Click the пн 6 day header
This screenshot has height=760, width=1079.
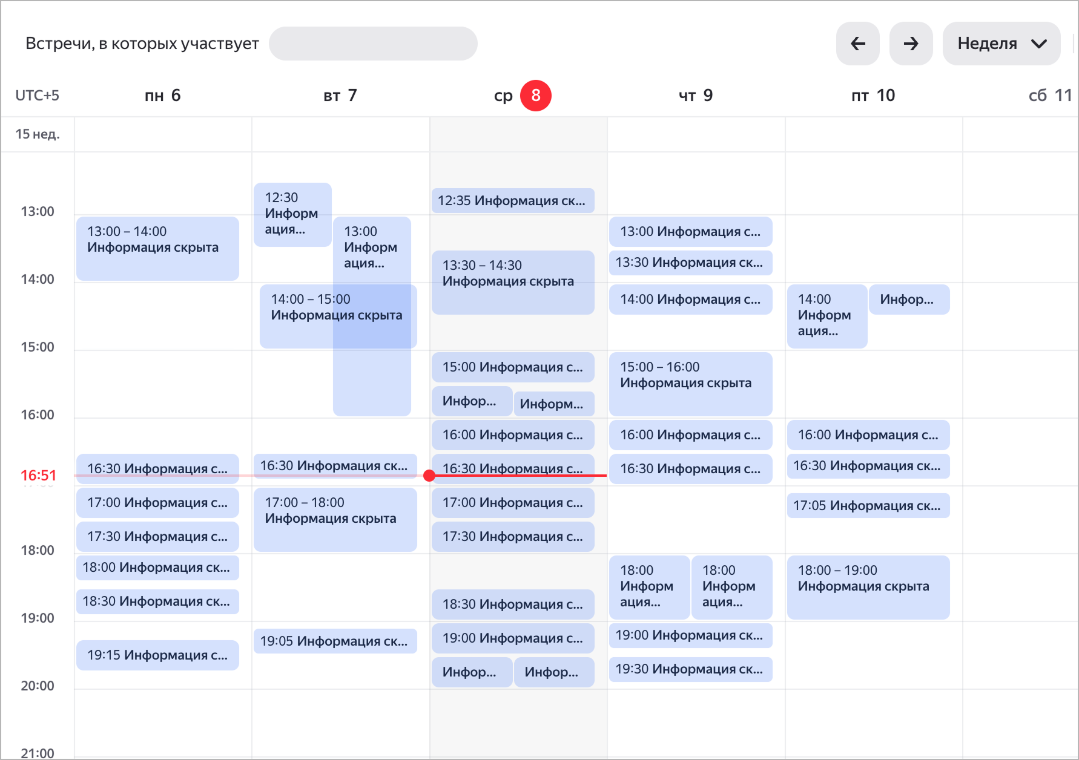(162, 96)
